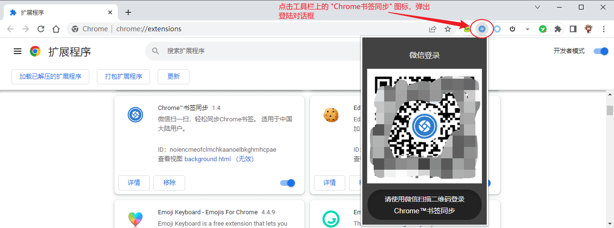This screenshot has height=228, width=614.
Task: Toggle 开发者模式 switch
Action: tap(601, 51)
